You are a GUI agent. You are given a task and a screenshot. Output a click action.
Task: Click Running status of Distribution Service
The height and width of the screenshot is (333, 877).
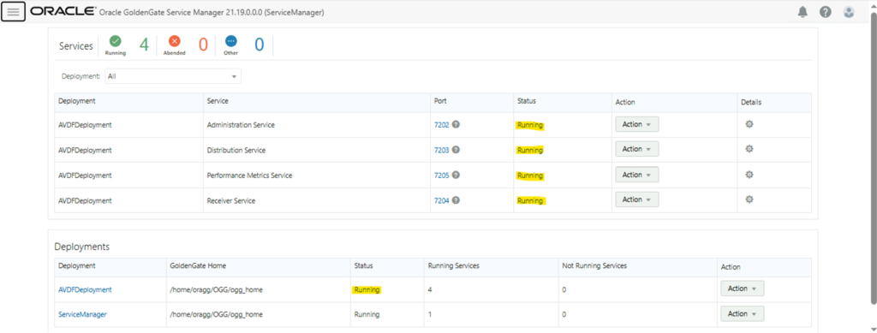[x=529, y=151]
